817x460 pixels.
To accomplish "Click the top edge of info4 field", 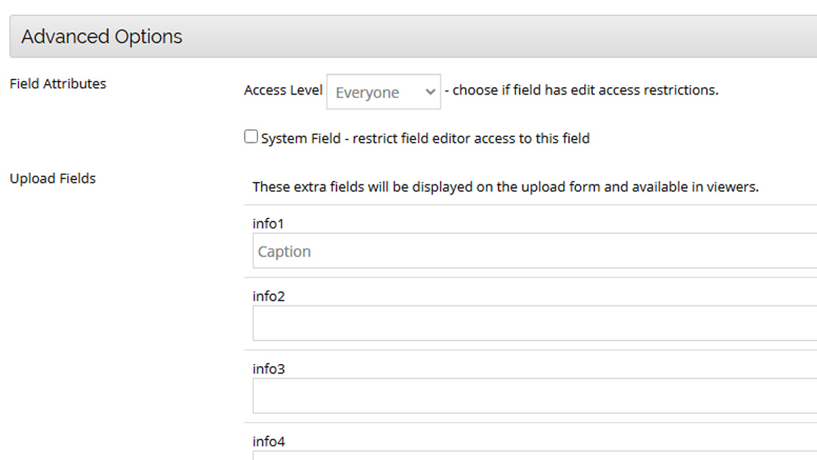I will pyautogui.click(x=534, y=452).
